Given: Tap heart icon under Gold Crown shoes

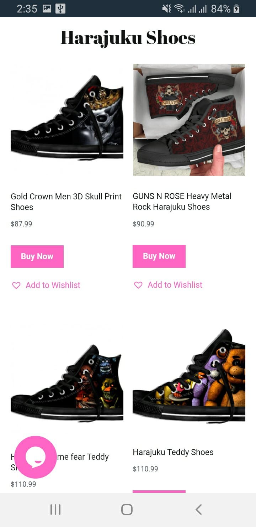Looking at the screenshot, I should click(16, 285).
